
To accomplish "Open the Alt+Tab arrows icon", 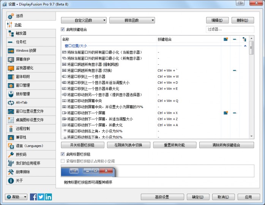I will coord(11,103).
